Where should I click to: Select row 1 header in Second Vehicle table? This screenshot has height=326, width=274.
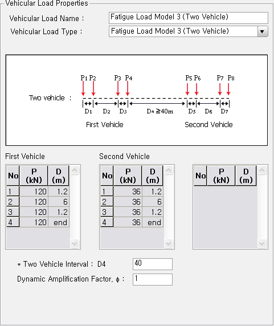click(107, 191)
